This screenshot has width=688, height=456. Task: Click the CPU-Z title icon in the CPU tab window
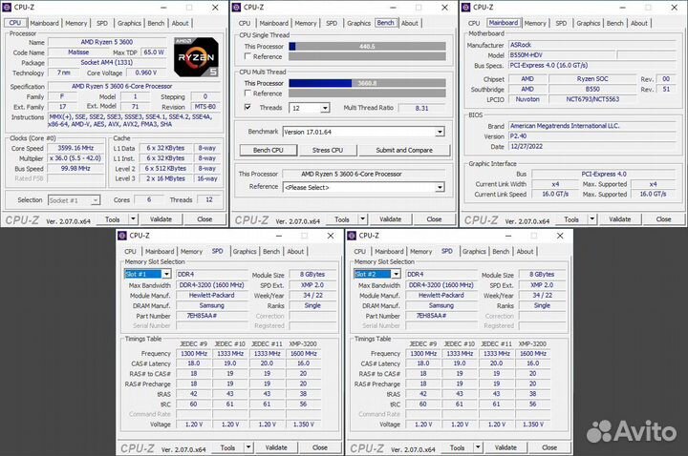7,8
